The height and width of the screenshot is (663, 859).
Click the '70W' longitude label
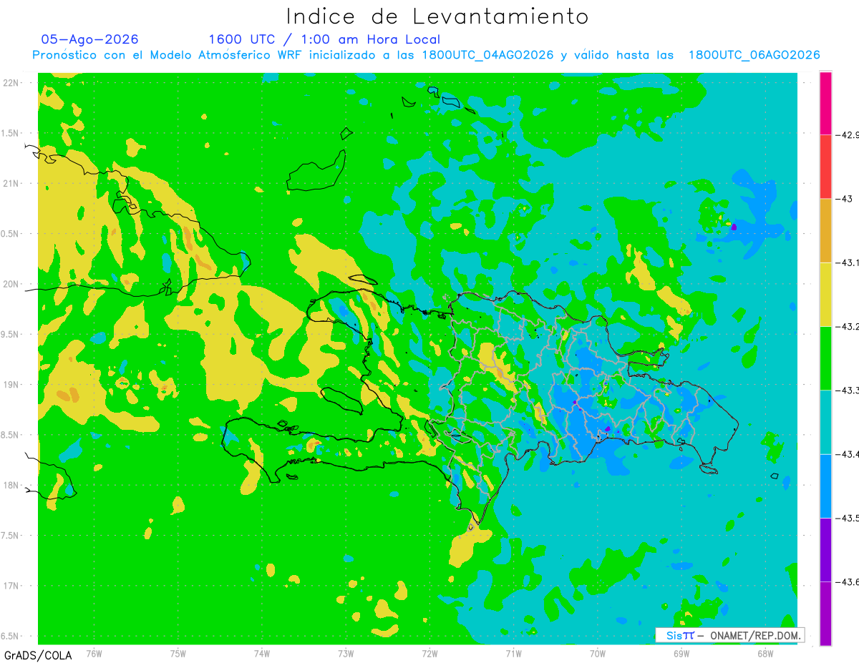[598, 652]
